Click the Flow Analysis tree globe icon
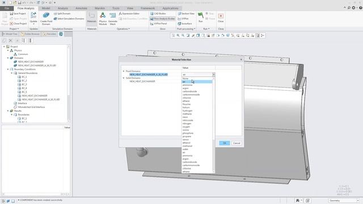363x204 pixels. coord(61,34)
